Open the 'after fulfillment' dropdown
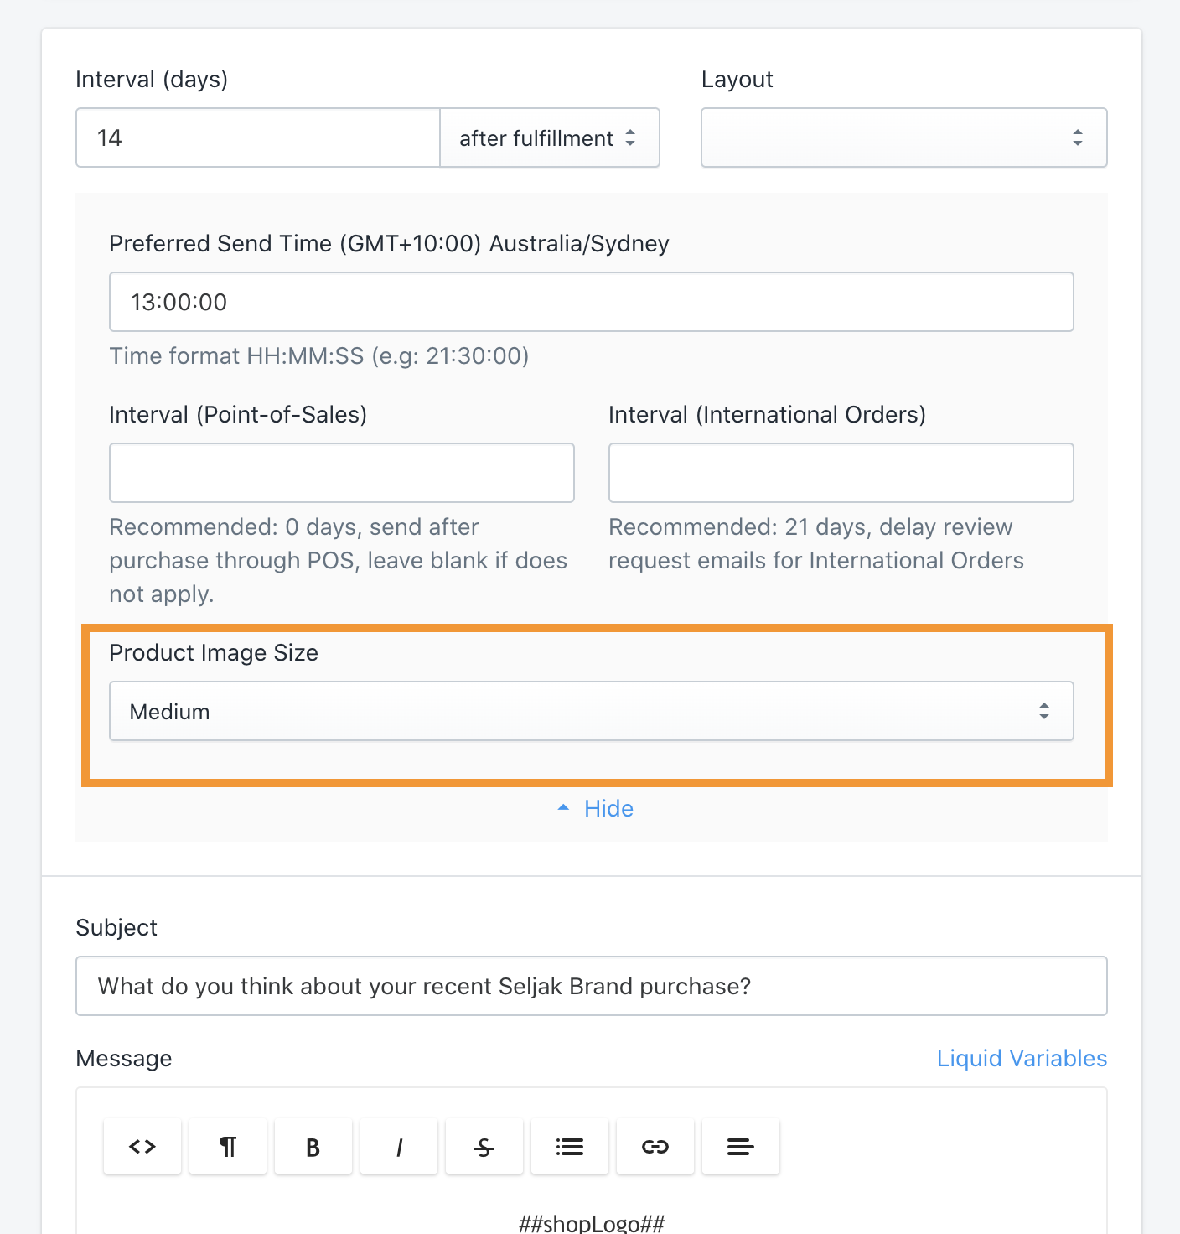Image resolution: width=1180 pixels, height=1234 pixels. pyautogui.click(x=550, y=137)
